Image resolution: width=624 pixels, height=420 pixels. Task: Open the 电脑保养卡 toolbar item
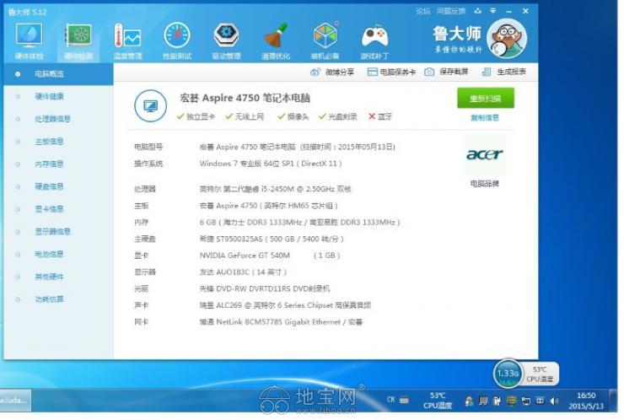pyautogui.click(x=391, y=72)
